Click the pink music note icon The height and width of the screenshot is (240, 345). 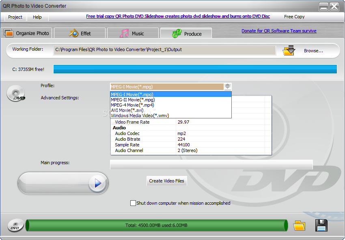pos(124,33)
